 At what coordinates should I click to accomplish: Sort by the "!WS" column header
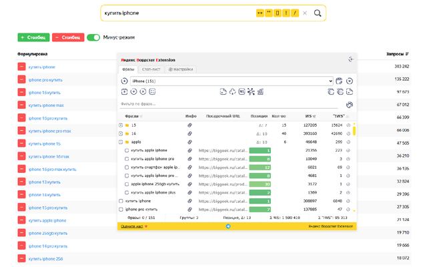coord(340,116)
